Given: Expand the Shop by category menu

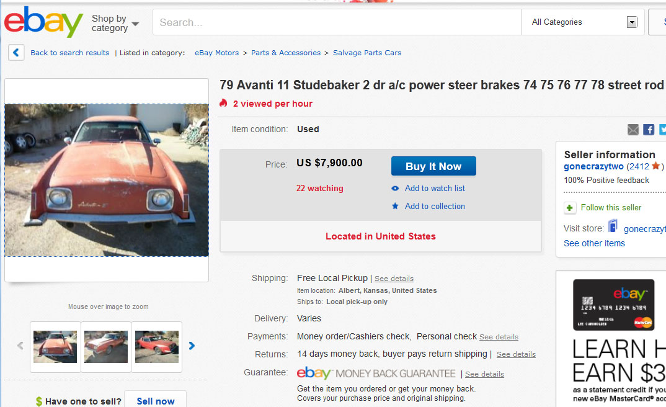Looking at the screenshot, I should (x=115, y=24).
